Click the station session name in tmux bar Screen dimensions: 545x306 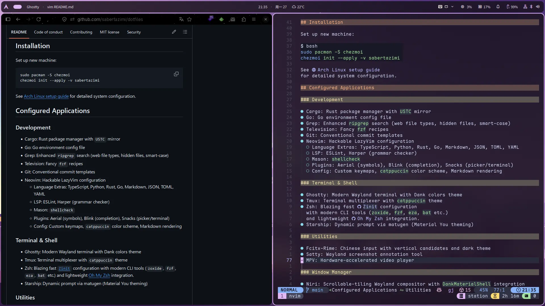click(478, 296)
